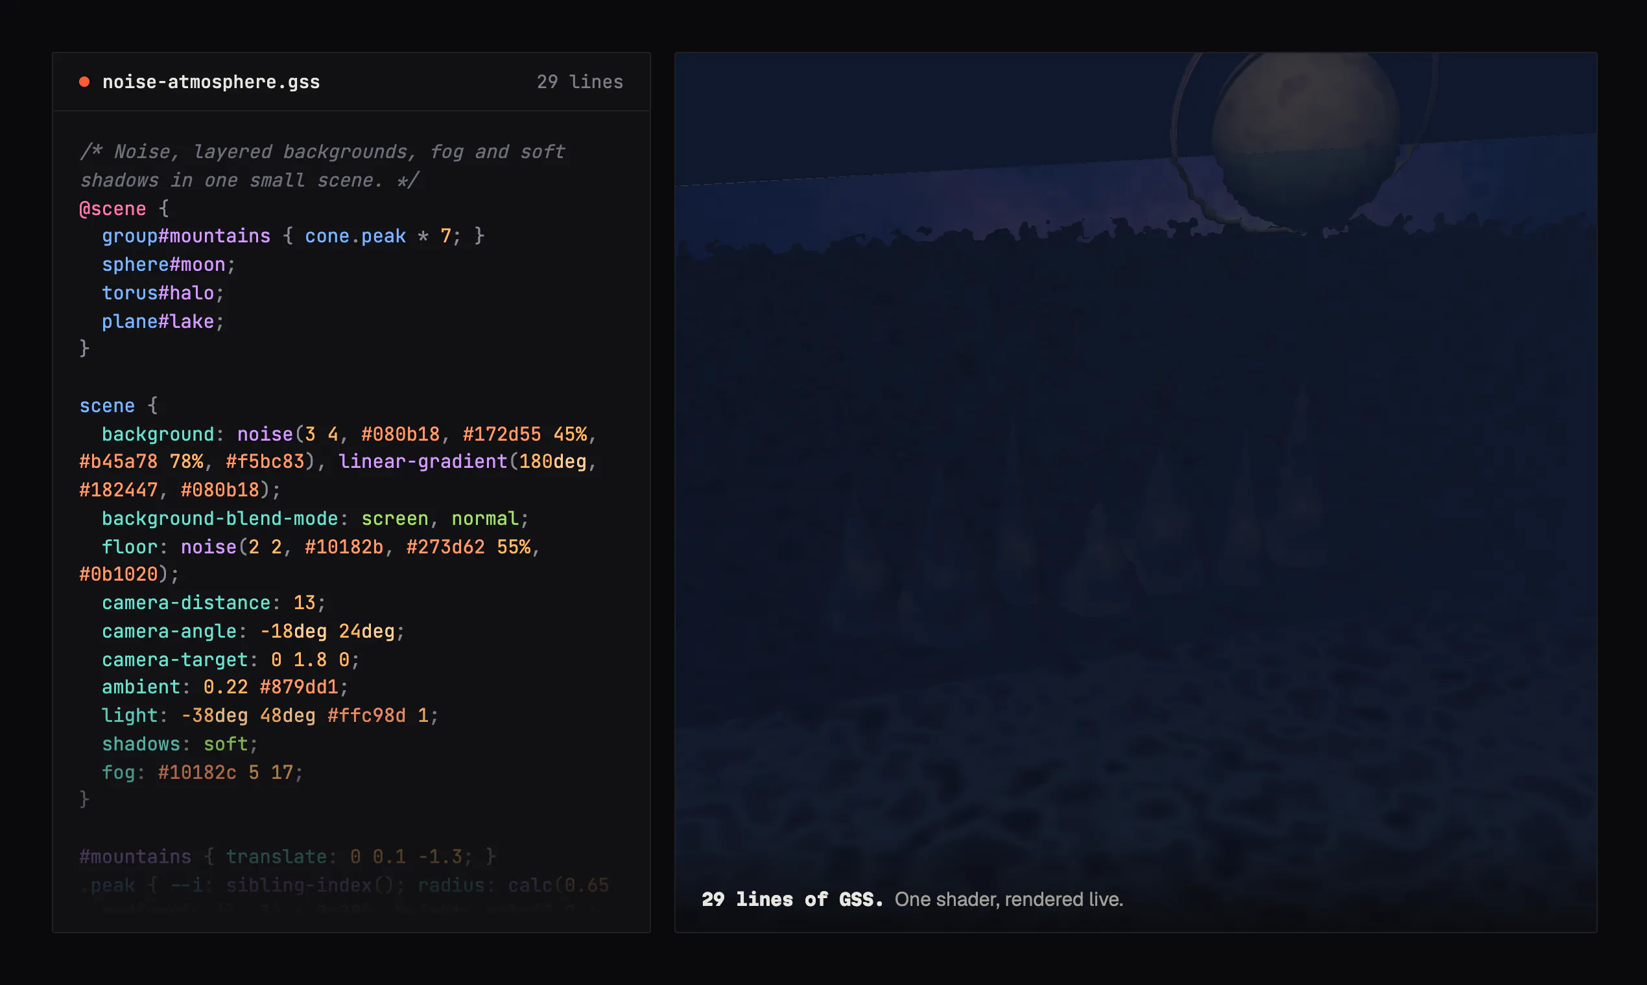Click the '#10182c' fog color value
The height and width of the screenshot is (985, 1647).
[x=197, y=772]
